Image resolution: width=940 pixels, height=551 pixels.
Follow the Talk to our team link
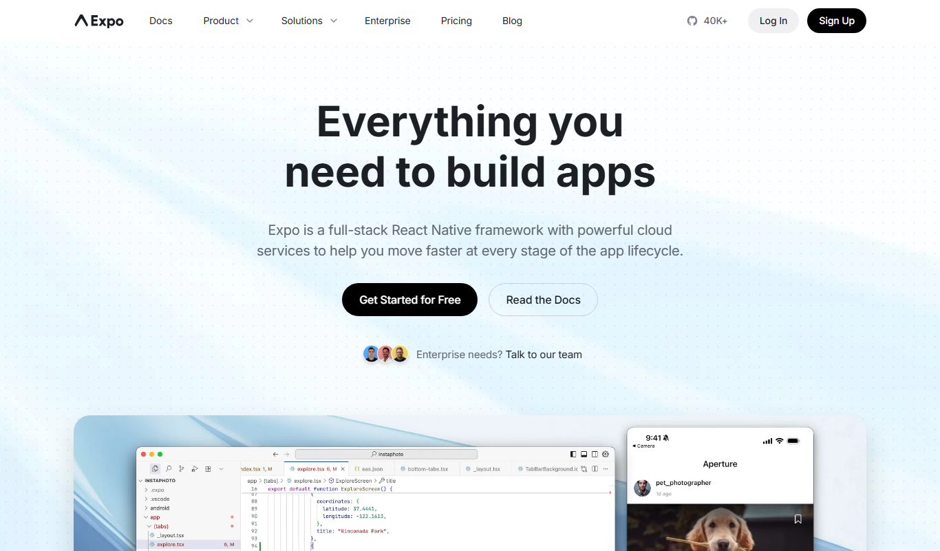[x=544, y=355]
